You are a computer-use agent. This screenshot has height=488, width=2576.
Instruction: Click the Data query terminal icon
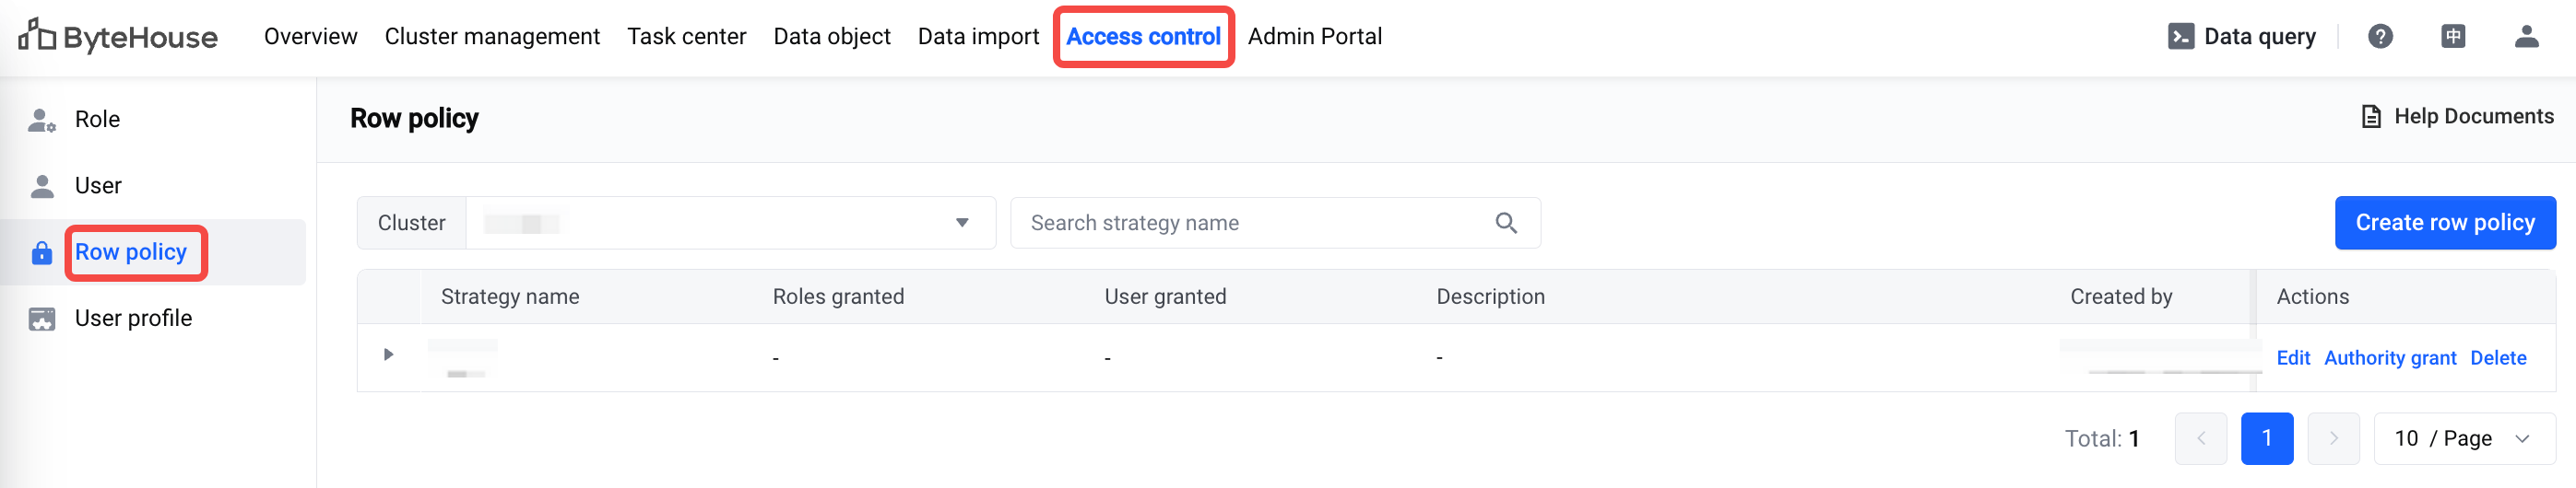click(2180, 37)
